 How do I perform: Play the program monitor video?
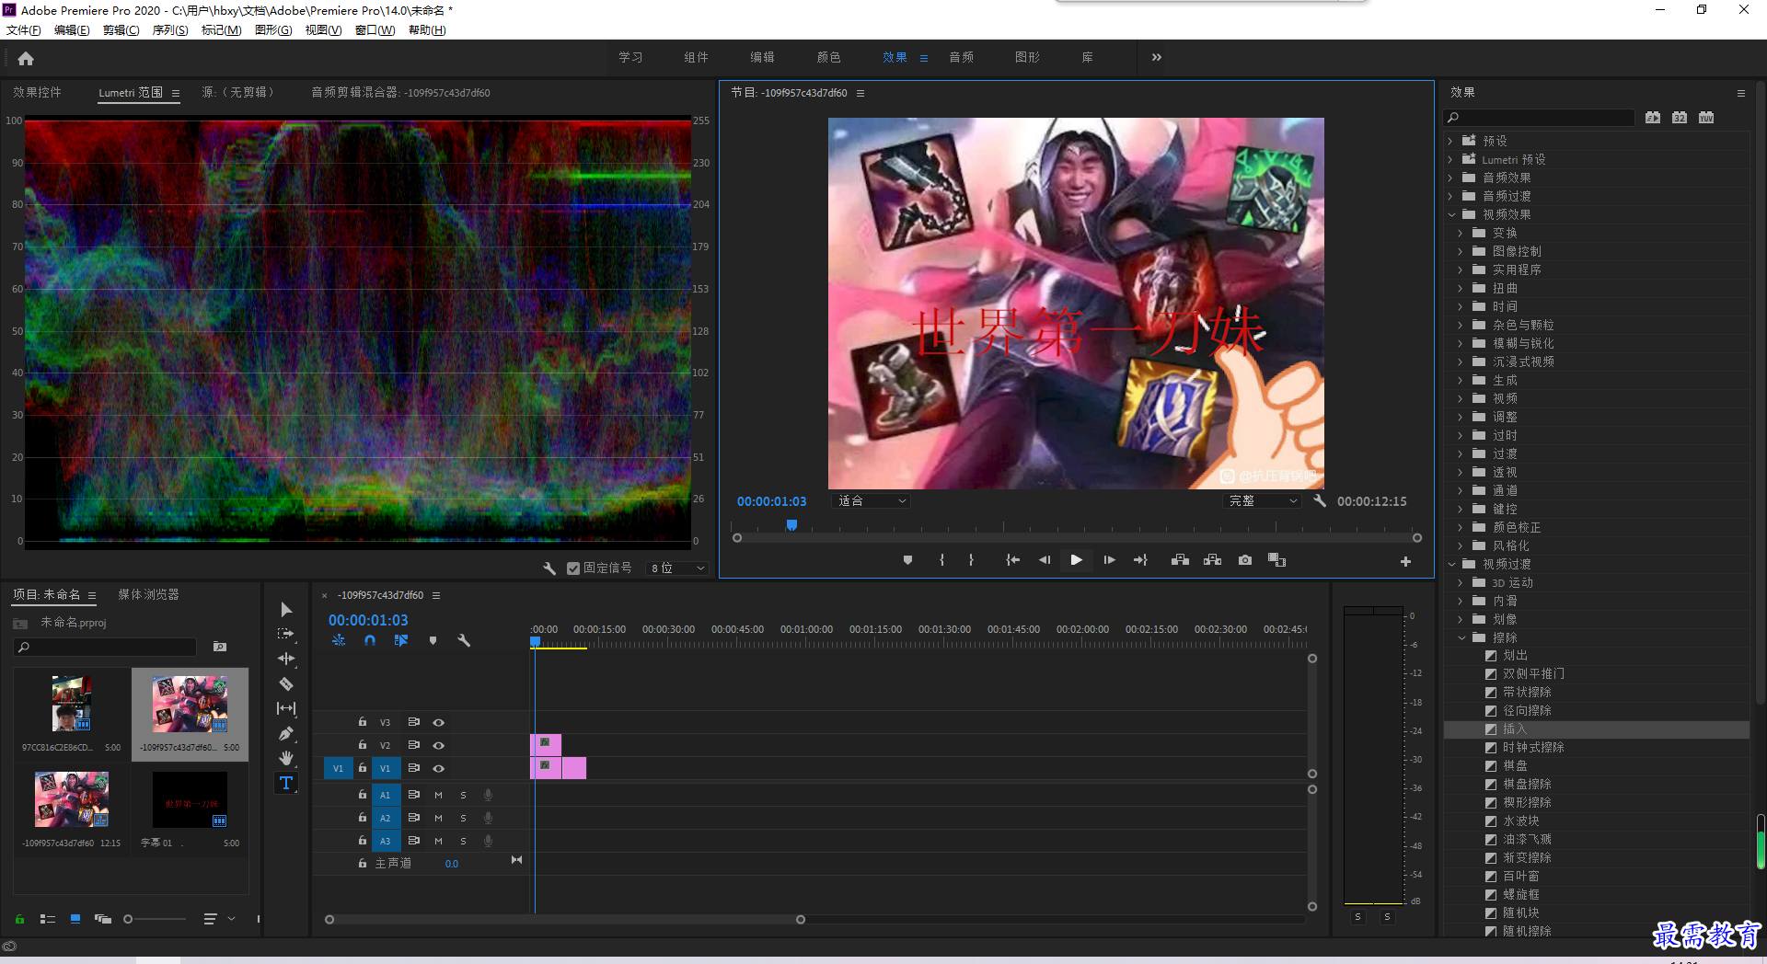pos(1076,560)
